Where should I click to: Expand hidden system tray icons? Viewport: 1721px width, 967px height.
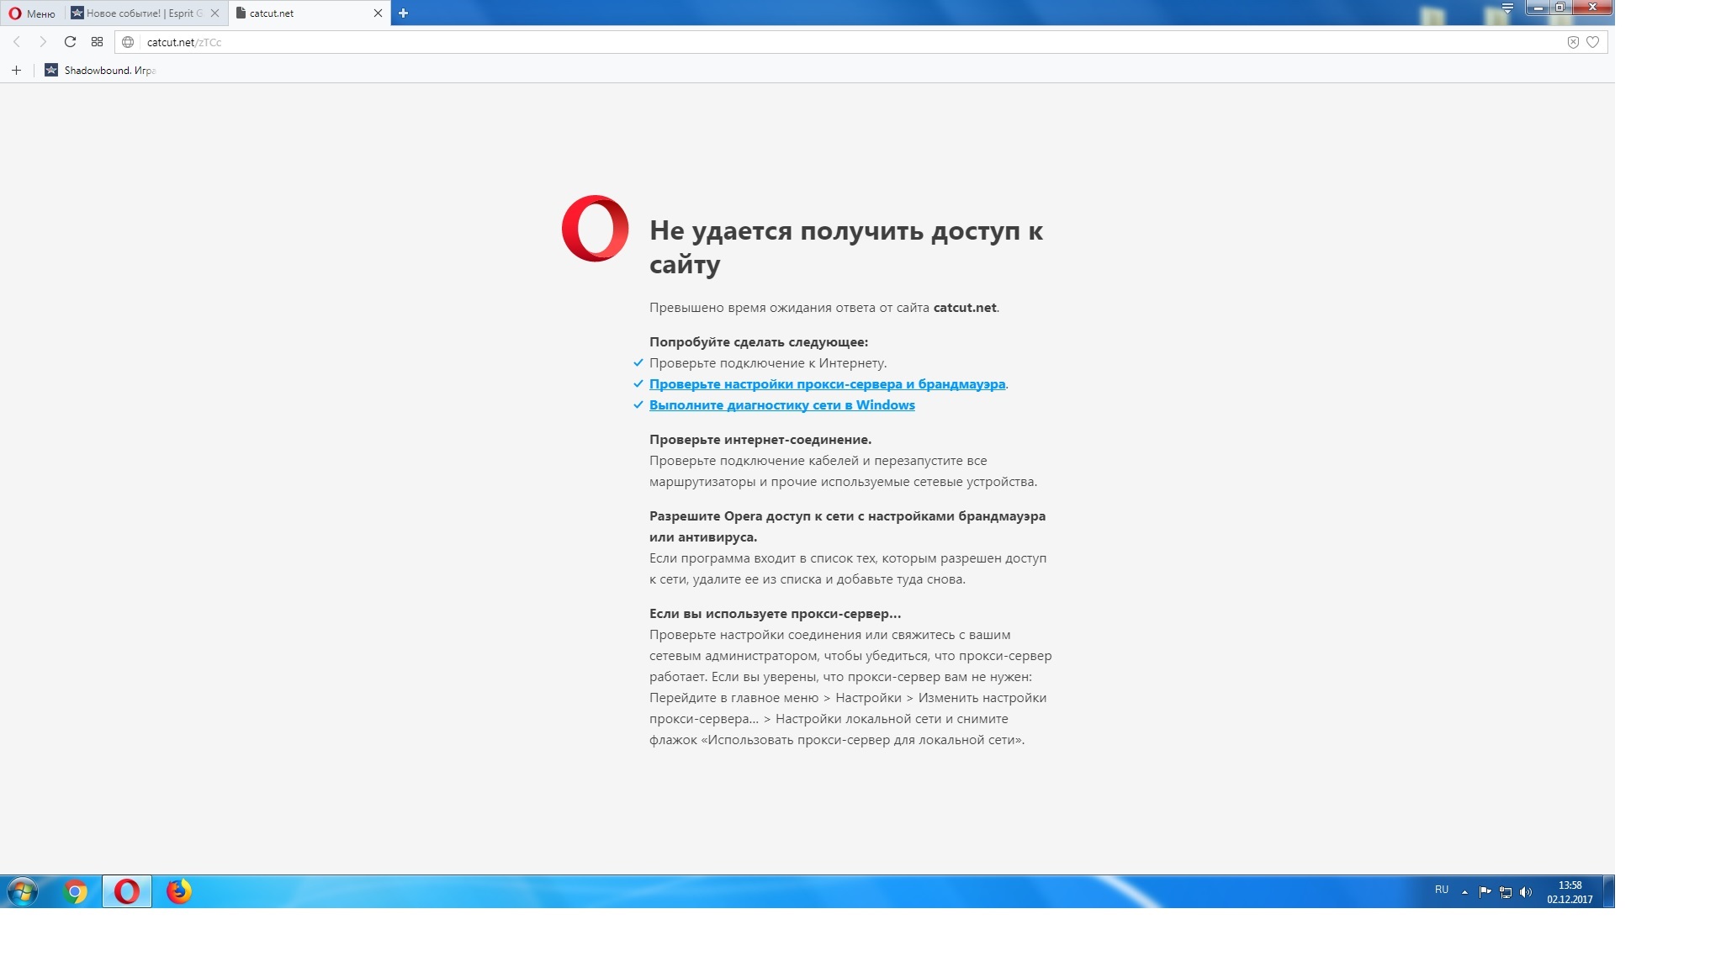(x=1464, y=892)
